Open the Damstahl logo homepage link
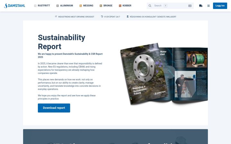231x144 pixels. [x=14, y=6]
